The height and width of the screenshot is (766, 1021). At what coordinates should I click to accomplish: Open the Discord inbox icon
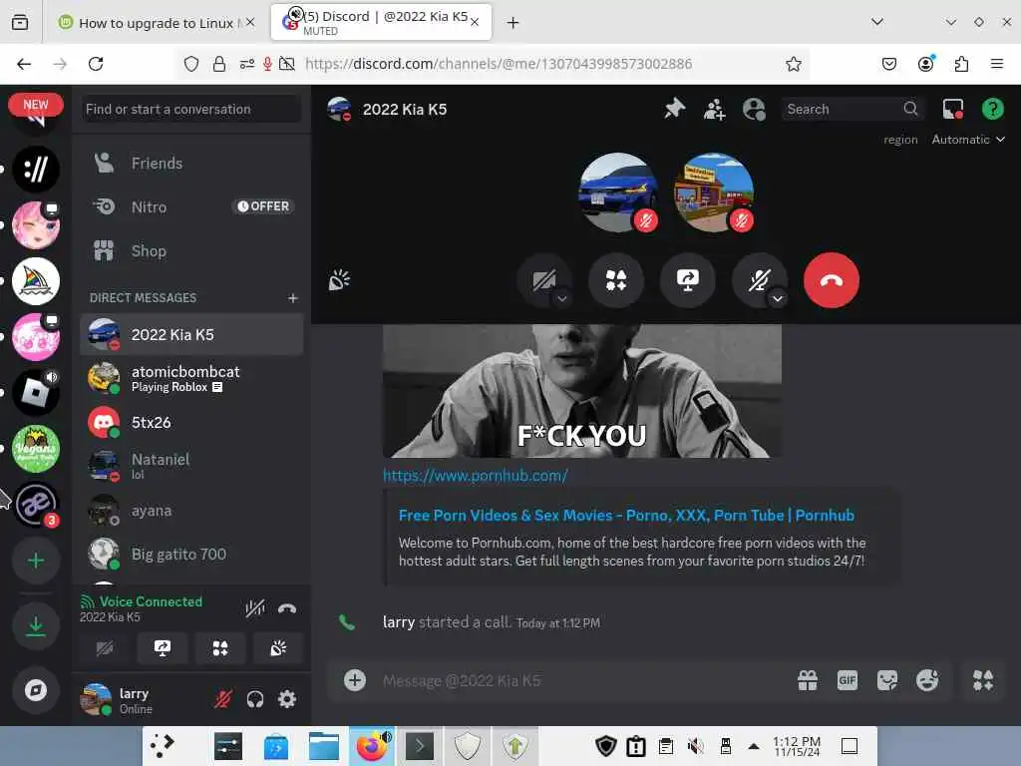point(952,109)
